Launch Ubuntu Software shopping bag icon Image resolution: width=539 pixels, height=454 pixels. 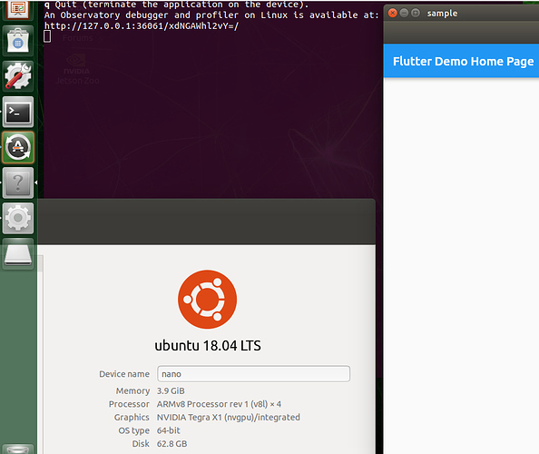pyautogui.click(x=18, y=41)
